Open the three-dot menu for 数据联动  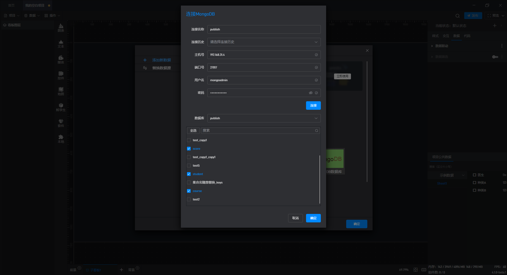(502, 46)
